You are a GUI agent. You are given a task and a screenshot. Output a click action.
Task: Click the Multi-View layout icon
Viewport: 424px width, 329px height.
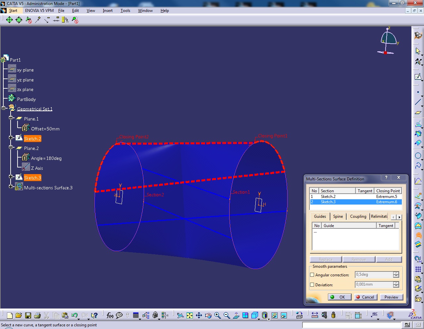[x=245, y=315]
